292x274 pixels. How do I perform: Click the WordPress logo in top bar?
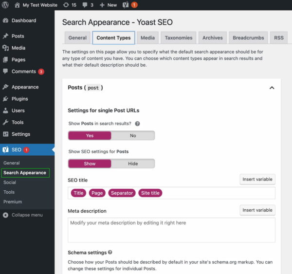(5, 5)
